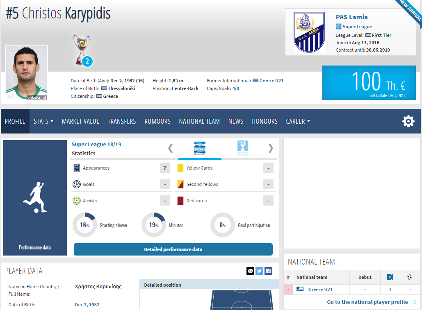Viewport: 422px width, 310px height.
Task: Click the flag next to Greece U21 in header
Action: pos(255,81)
